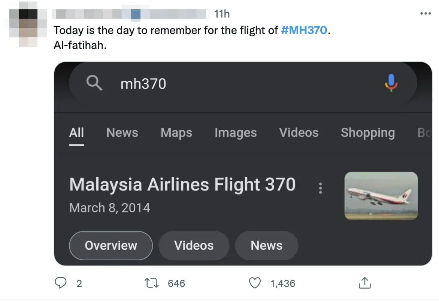Click the search magnifier icon
Image resolution: width=439 pixels, height=301 pixels.
(x=94, y=83)
